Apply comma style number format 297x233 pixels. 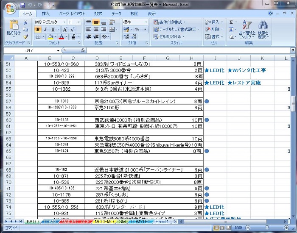pos(145,30)
